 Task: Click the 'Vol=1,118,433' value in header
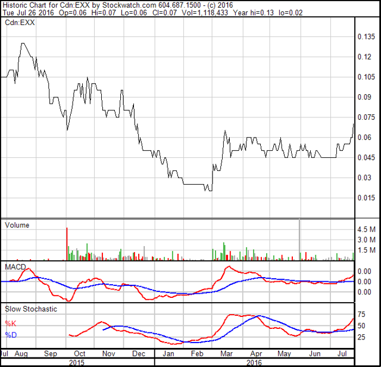click(x=205, y=13)
